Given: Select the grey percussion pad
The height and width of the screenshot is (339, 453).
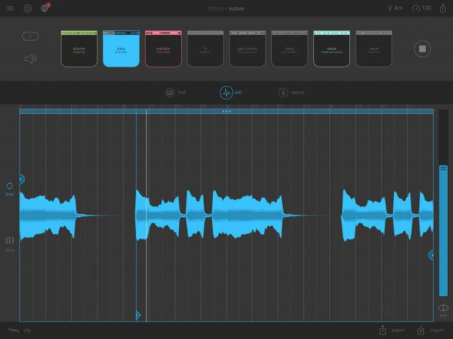Looking at the screenshot, I should click(247, 49).
